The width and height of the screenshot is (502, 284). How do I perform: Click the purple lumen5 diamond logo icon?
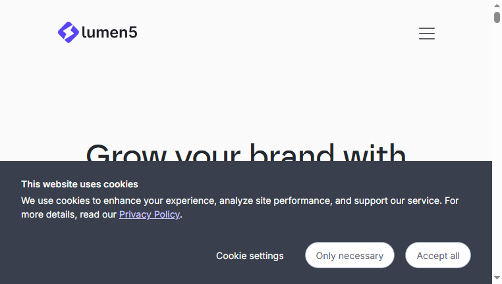coord(69,32)
